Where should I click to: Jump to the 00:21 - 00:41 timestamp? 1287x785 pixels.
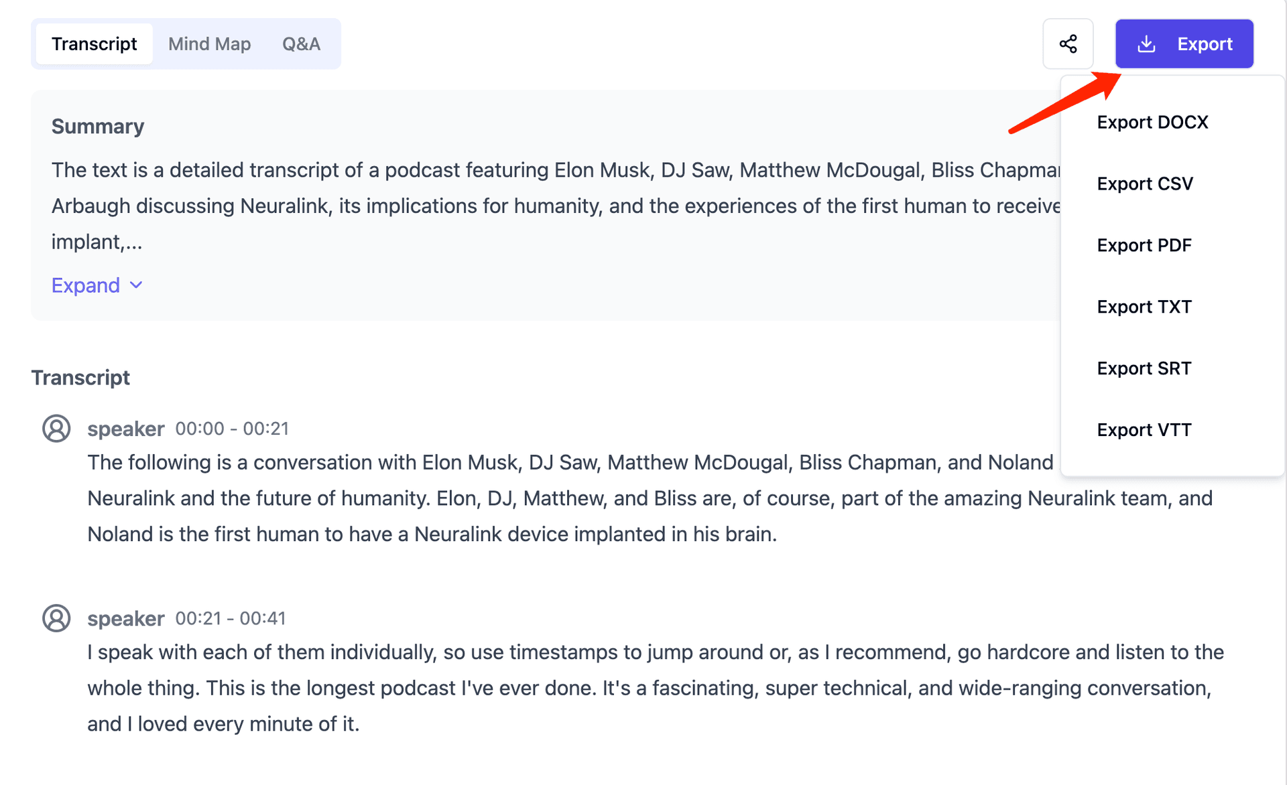coord(231,618)
